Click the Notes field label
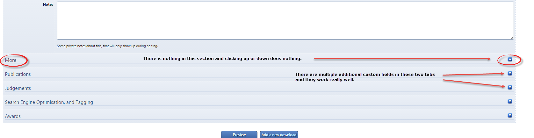Viewport: 534px width, 138px height. [x=48, y=4]
